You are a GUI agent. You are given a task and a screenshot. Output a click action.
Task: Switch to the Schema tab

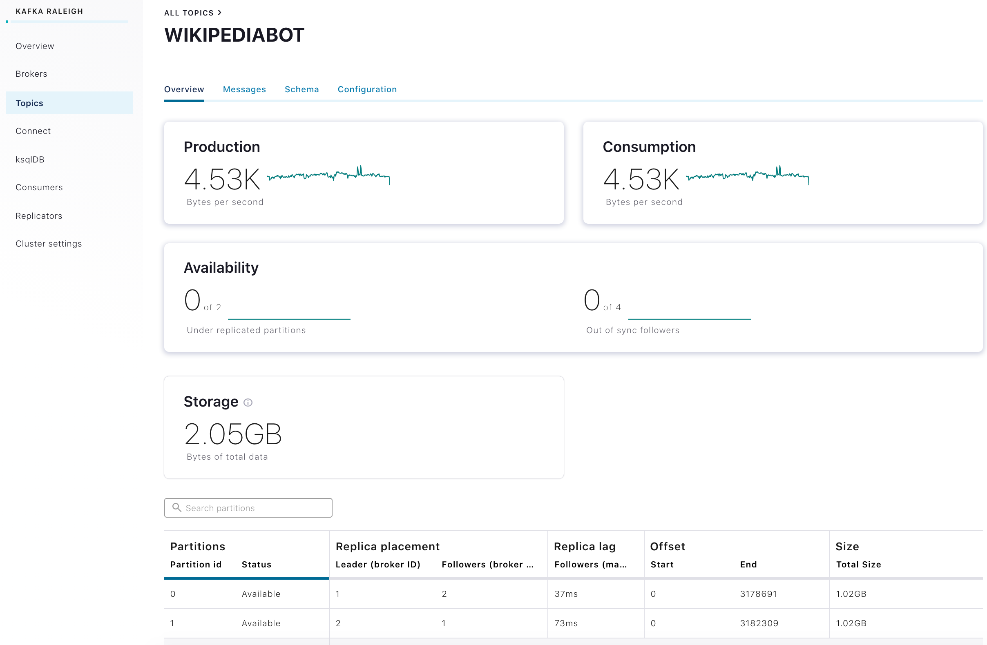301,89
